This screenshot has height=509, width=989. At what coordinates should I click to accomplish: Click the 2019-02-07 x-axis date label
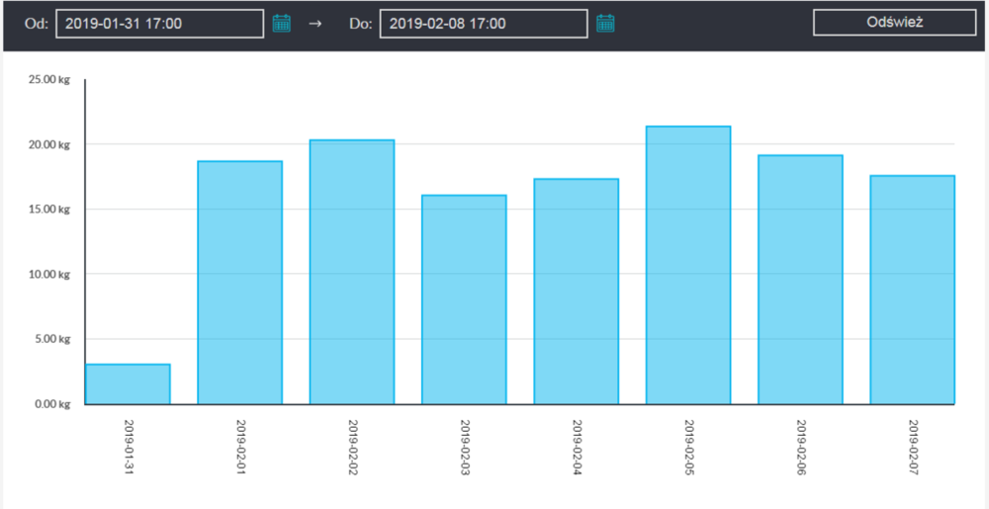pyautogui.click(x=913, y=448)
